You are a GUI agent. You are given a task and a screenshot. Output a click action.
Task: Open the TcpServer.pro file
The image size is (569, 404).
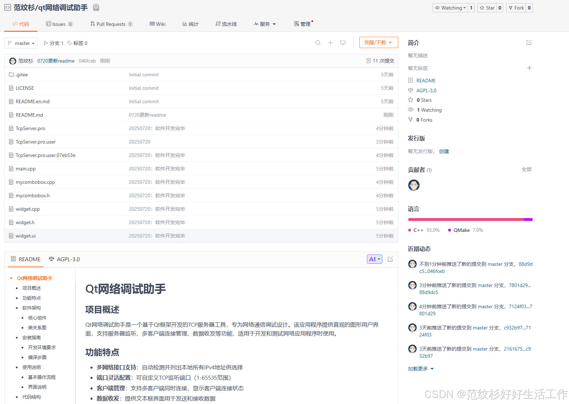30,128
